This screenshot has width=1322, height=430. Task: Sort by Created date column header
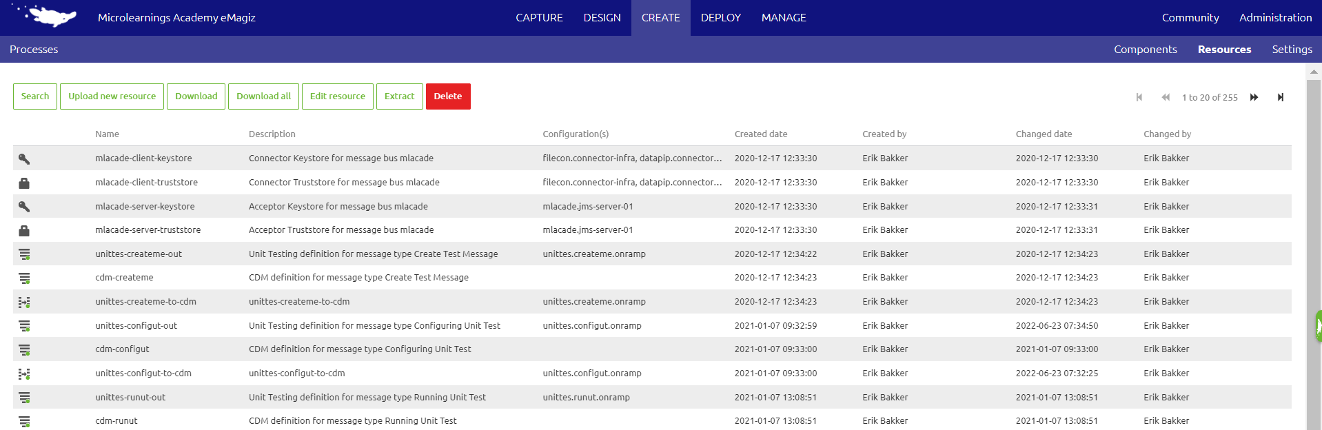[x=760, y=134]
